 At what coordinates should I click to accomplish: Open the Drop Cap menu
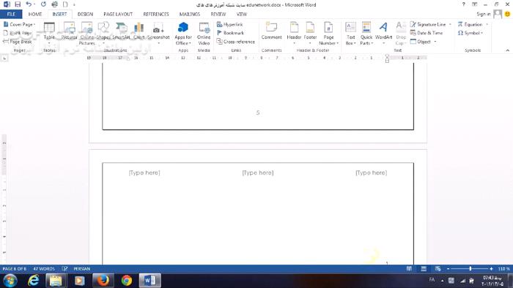(x=400, y=34)
